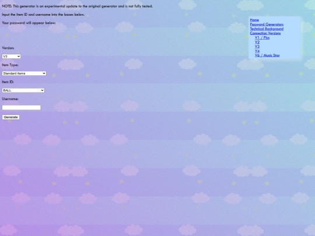Open the Connection Versions link
315x236 pixels.
[x=265, y=33]
